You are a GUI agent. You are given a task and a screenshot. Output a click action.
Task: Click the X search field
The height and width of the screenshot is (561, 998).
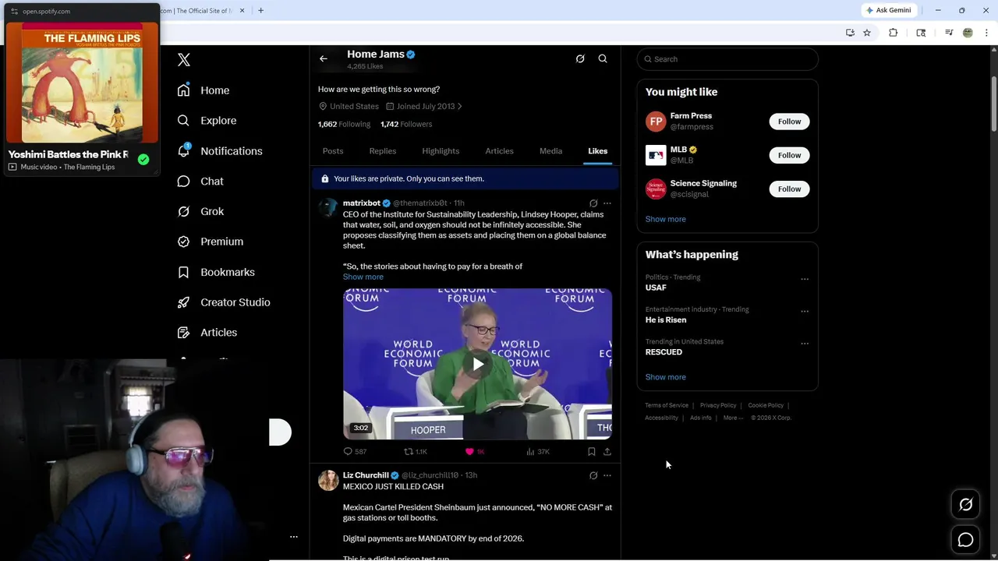(727, 59)
